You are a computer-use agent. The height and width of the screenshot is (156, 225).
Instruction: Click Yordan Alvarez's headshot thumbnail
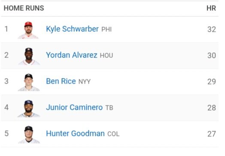point(29,56)
